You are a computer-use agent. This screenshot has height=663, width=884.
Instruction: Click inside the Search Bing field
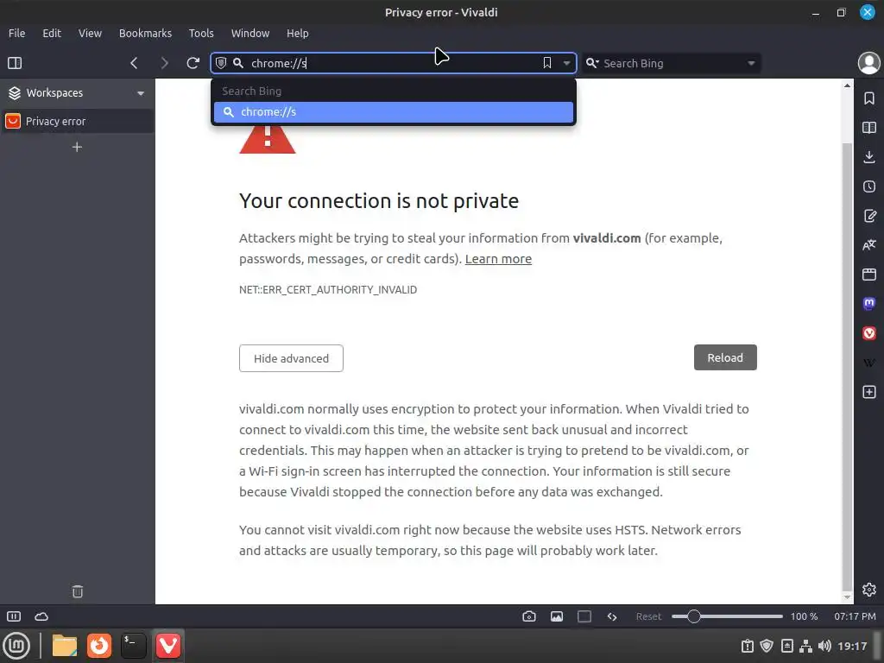tap(672, 63)
